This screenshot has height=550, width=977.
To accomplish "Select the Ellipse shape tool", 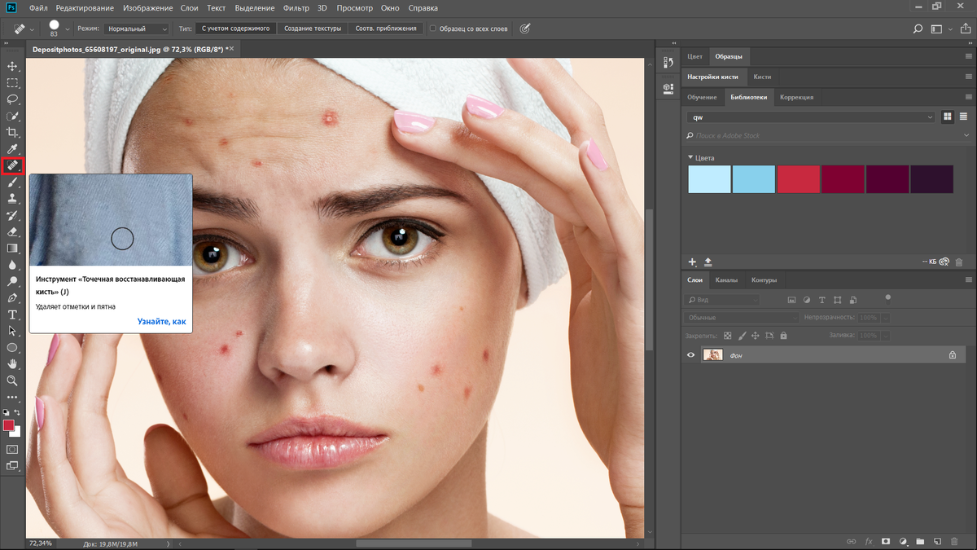I will click(x=12, y=348).
